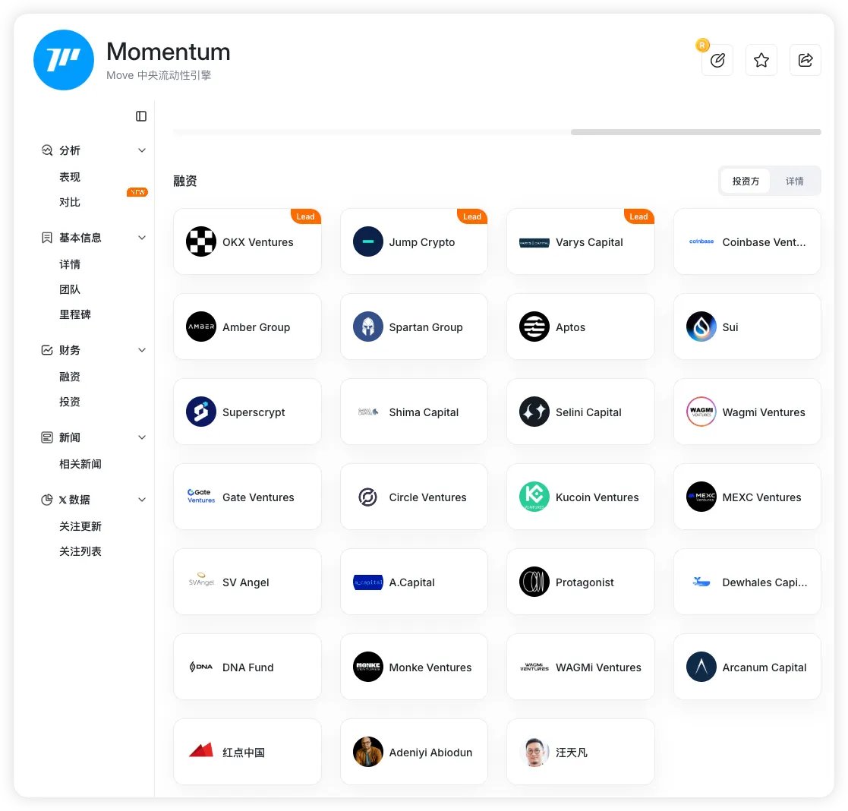This screenshot has width=848, height=811.
Task: Click the Protagonist logo
Action: [x=534, y=582]
